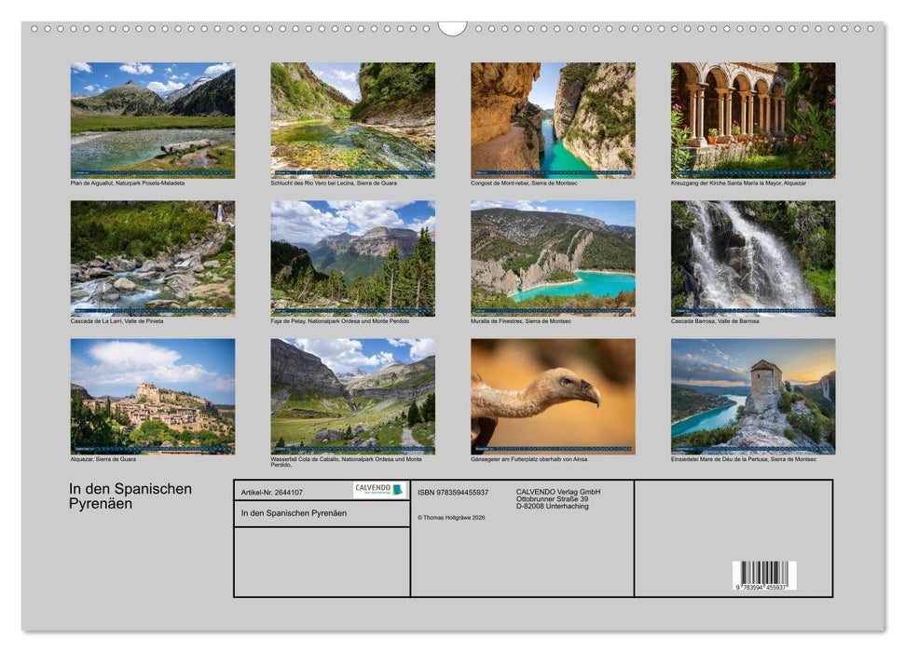Click the Muralla de Finestres photo
Viewport: 905px width, 652px height.
pos(553,258)
